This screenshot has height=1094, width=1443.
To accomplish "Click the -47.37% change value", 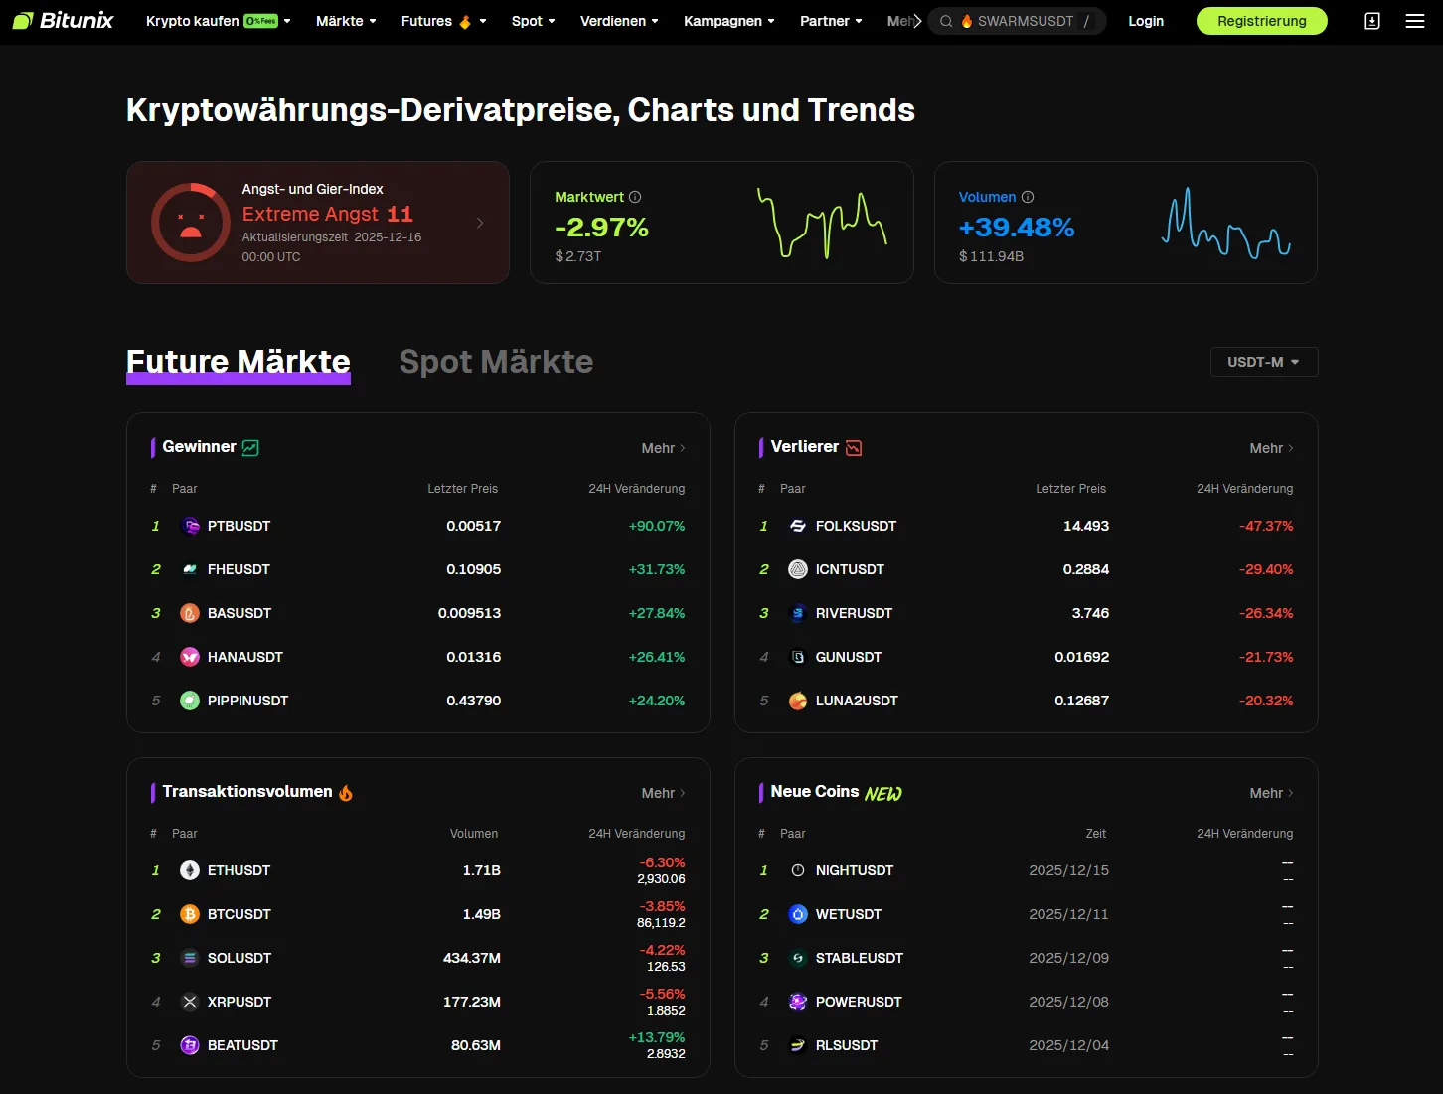I will [1266, 526].
